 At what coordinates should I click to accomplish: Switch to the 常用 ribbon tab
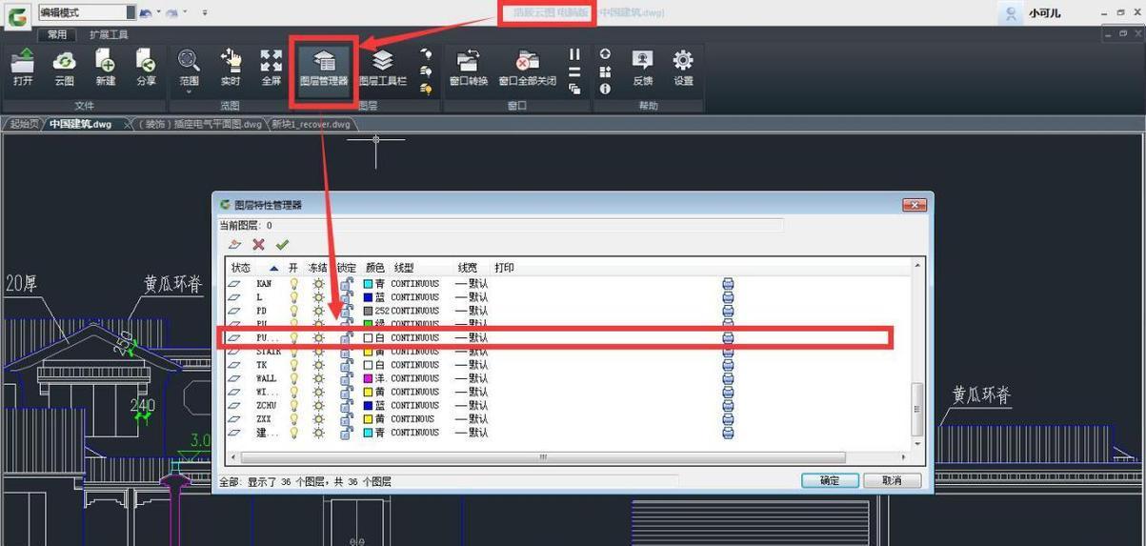click(58, 34)
